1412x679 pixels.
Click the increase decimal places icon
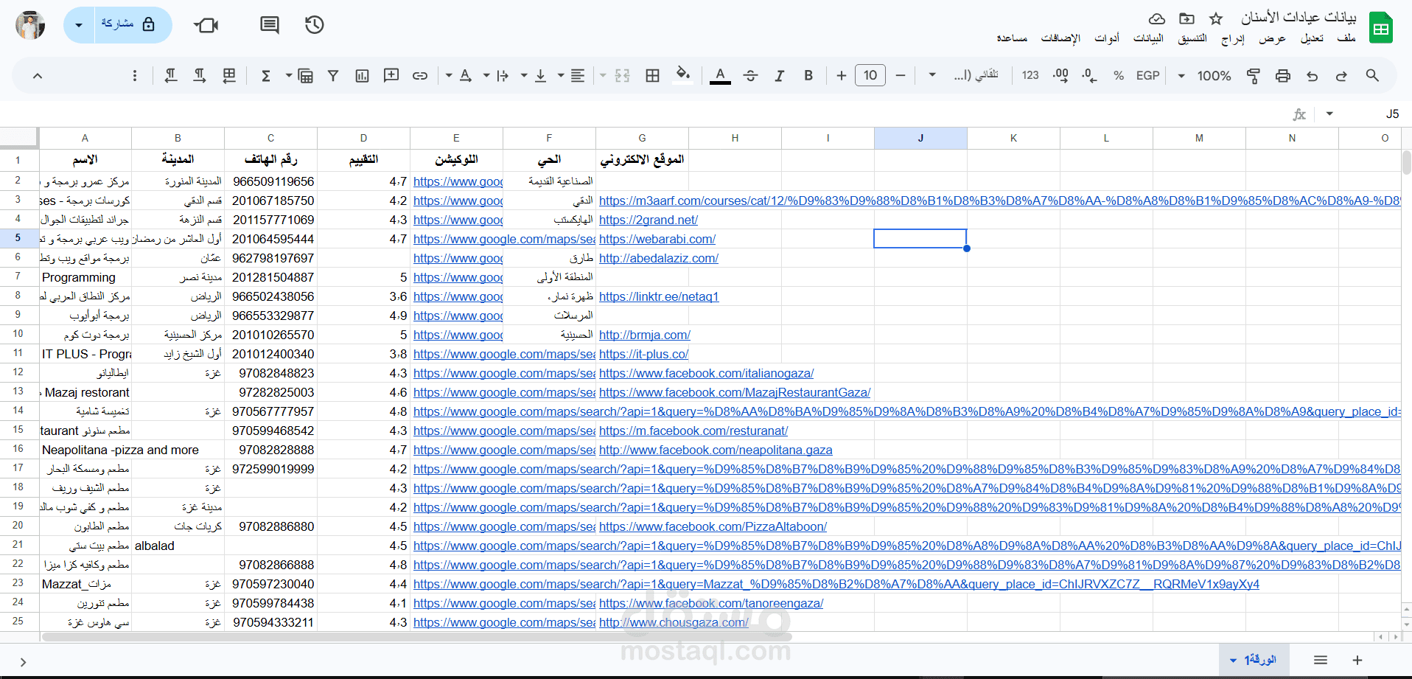(1060, 75)
